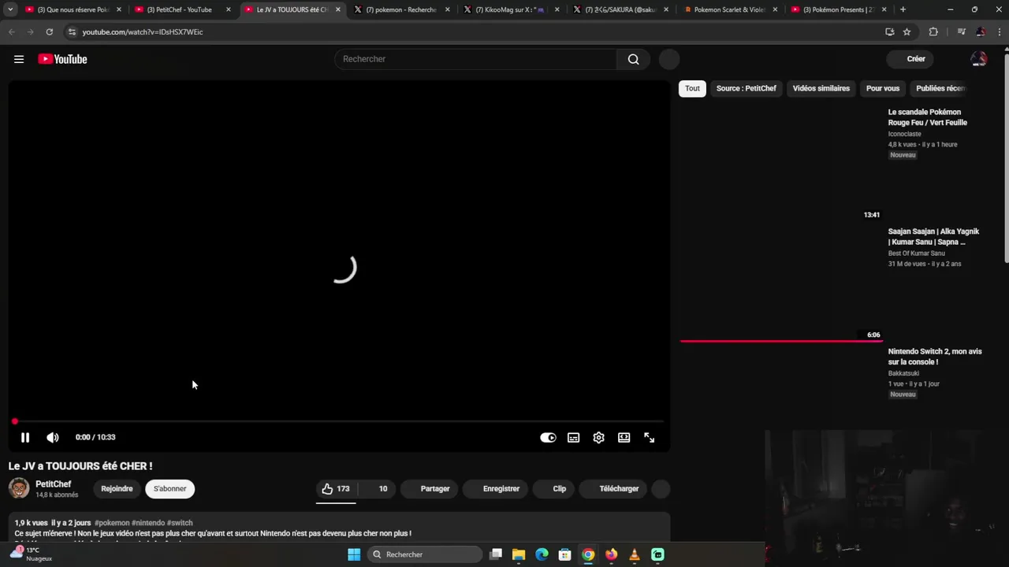Click the Créer button
The width and height of the screenshot is (1009, 567).
pyautogui.click(x=909, y=59)
